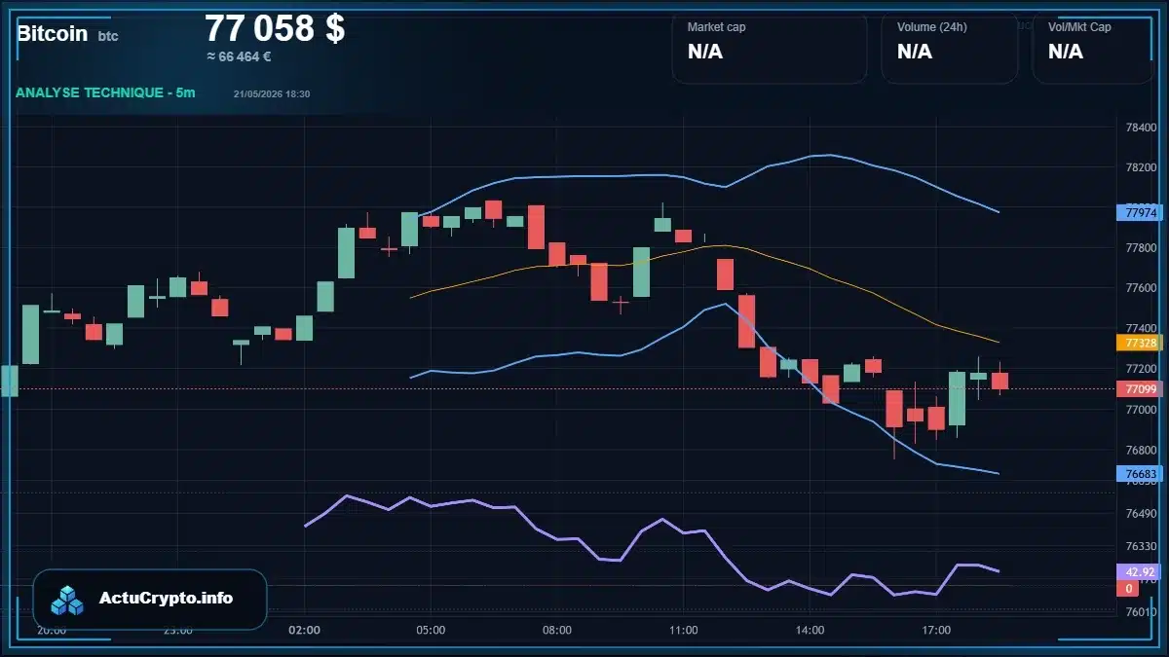This screenshot has width=1169, height=657.
Task: Click the purple 42.92 RSI value tag
Action: tap(1140, 571)
